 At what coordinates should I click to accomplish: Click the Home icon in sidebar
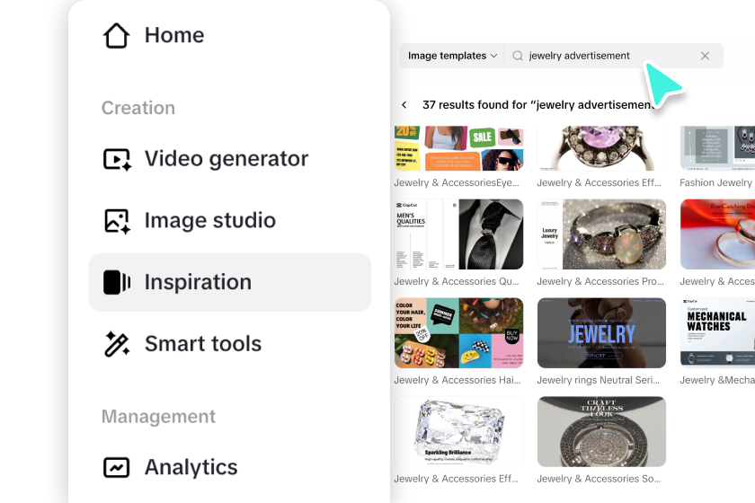[x=117, y=36]
